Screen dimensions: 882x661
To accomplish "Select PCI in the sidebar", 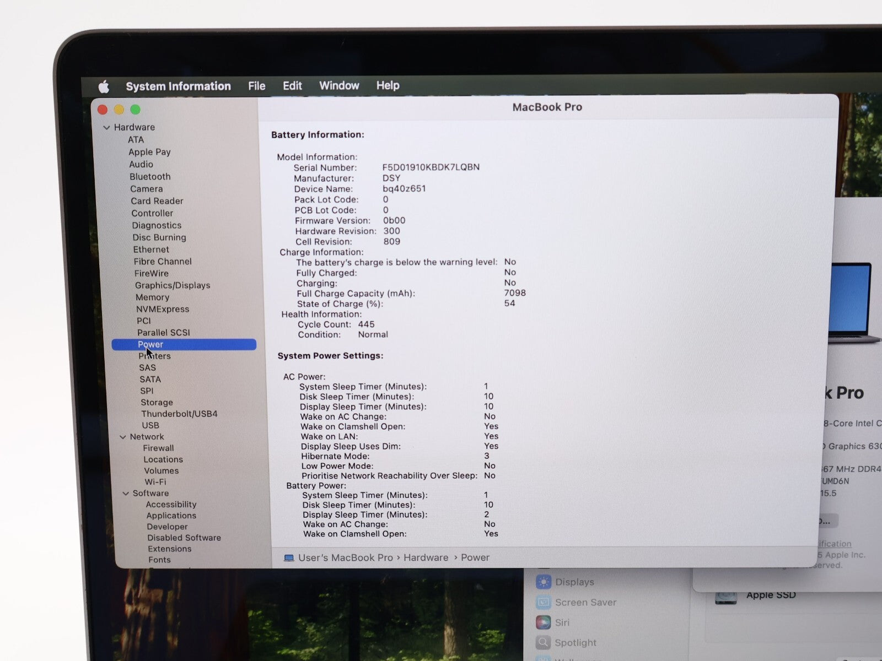I will coord(143,321).
